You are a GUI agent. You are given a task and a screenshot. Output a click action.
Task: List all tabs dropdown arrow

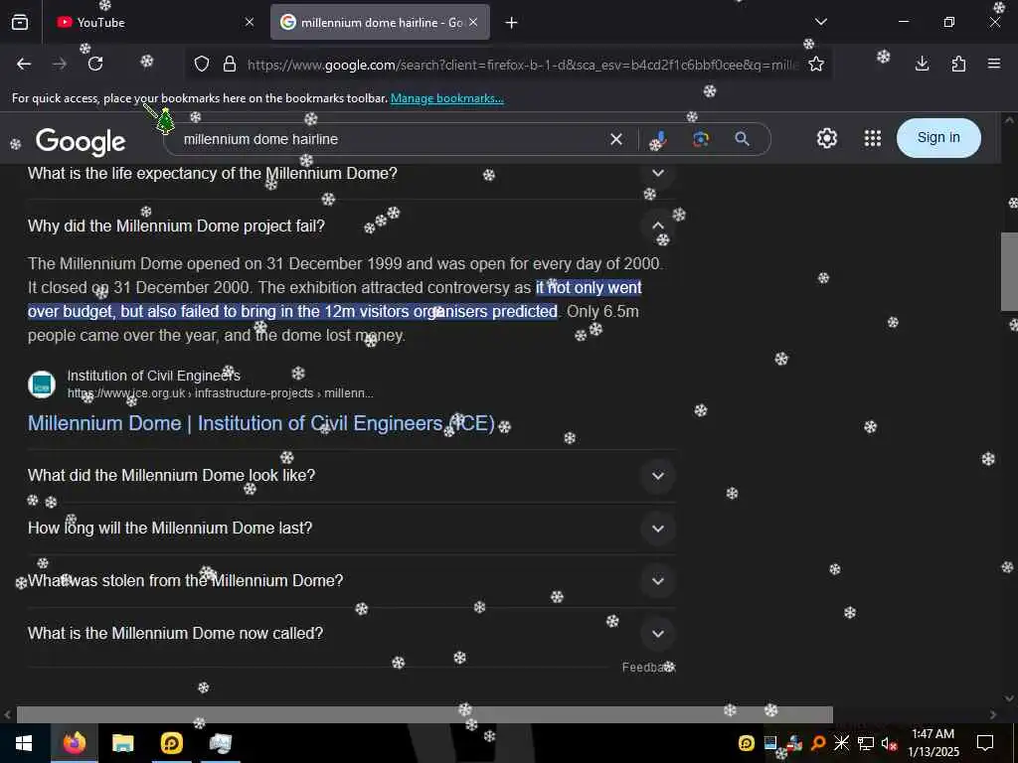click(820, 22)
